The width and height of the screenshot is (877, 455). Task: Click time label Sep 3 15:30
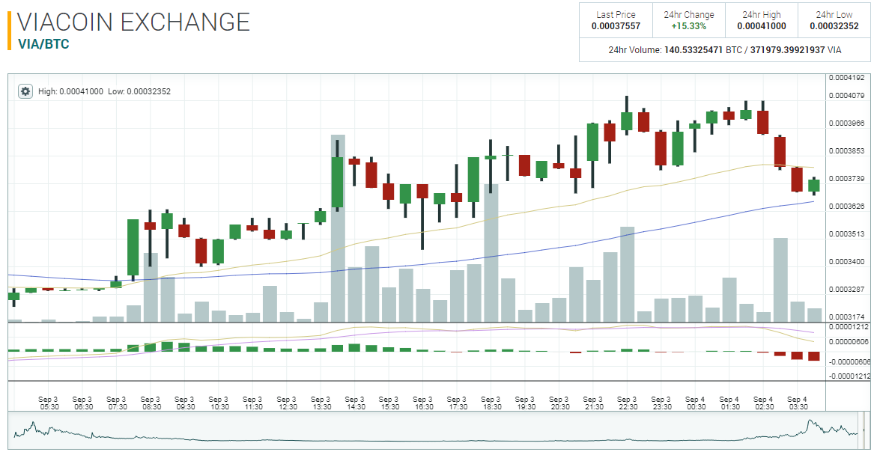click(x=390, y=403)
